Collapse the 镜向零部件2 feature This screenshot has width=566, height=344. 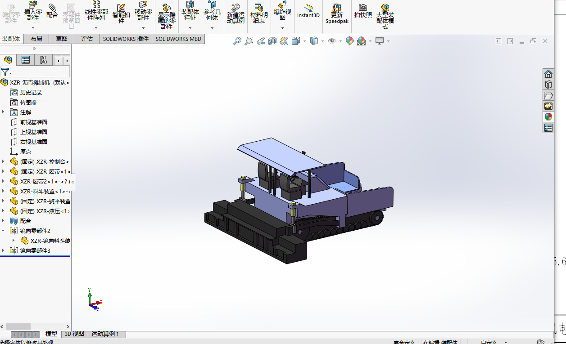click(3, 231)
